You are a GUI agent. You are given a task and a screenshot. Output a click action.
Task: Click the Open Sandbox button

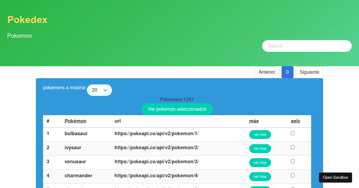[x=335, y=177]
